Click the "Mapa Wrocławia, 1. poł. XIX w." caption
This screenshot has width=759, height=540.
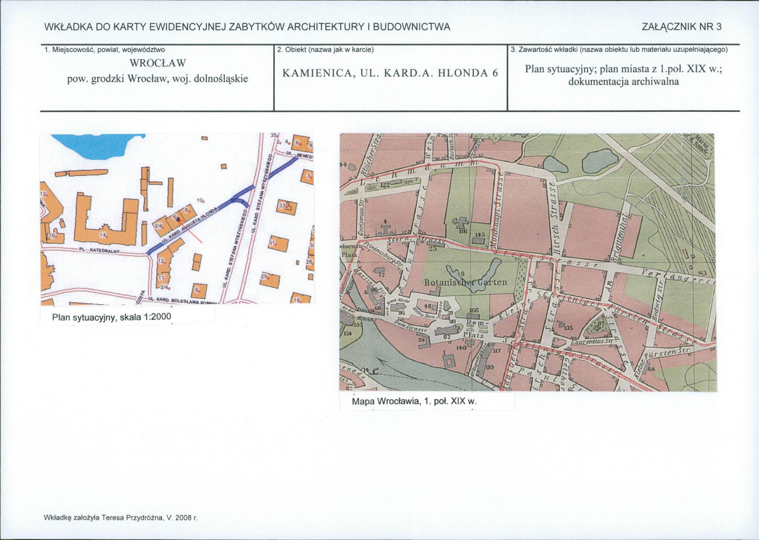(x=413, y=402)
